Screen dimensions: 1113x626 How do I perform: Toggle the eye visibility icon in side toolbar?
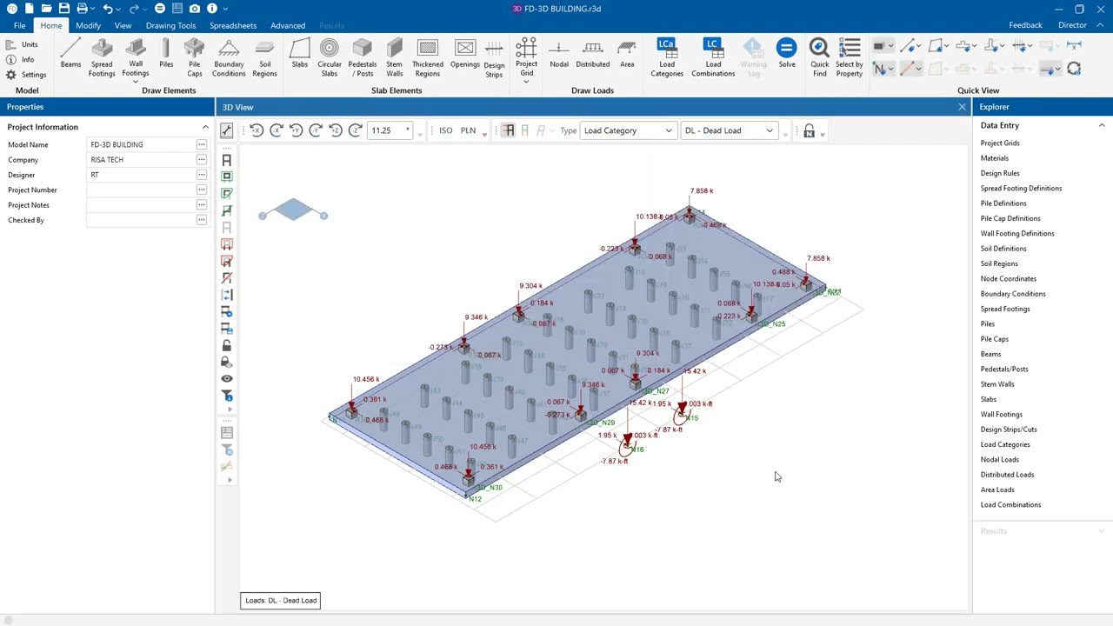(227, 379)
